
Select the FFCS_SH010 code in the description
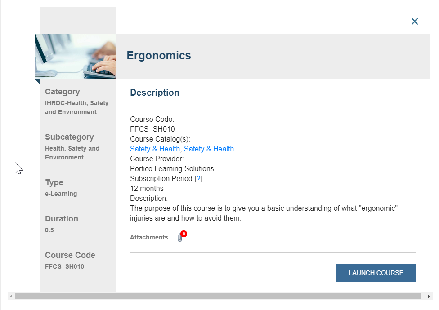(x=152, y=129)
